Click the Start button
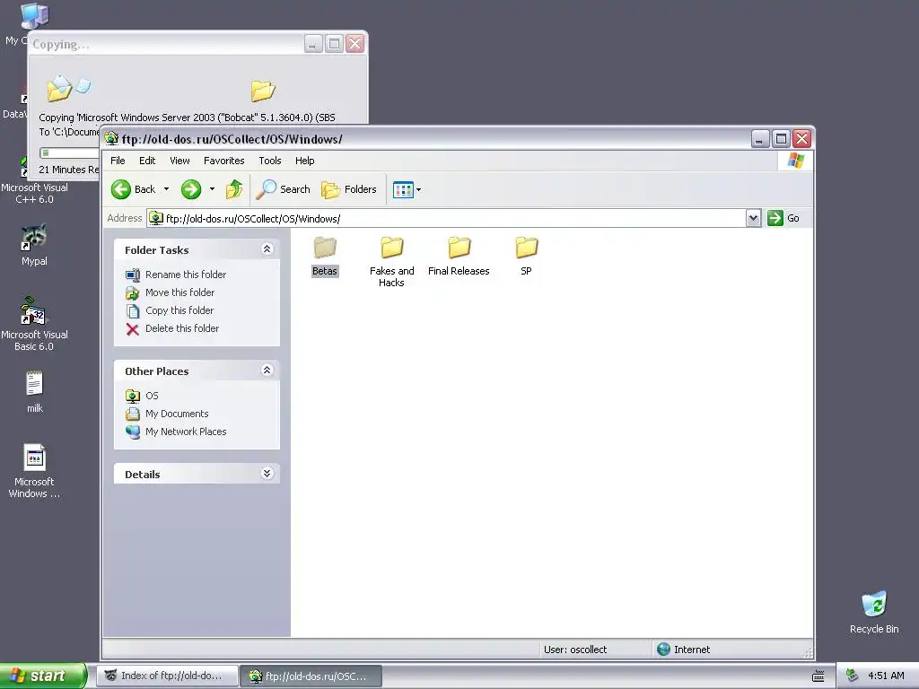This screenshot has height=689, width=919. 43,676
